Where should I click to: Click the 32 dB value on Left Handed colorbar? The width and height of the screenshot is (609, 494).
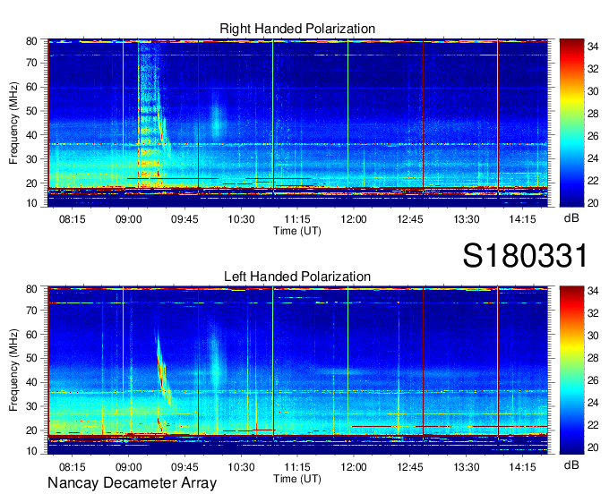[593, 312]
